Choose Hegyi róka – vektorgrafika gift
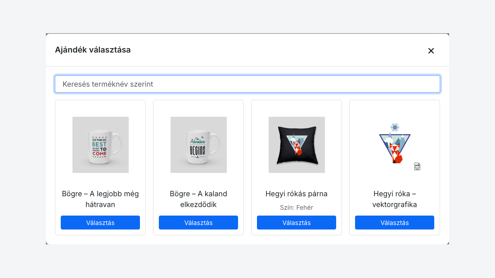The image size is (495, 278). tap(395, 222)
